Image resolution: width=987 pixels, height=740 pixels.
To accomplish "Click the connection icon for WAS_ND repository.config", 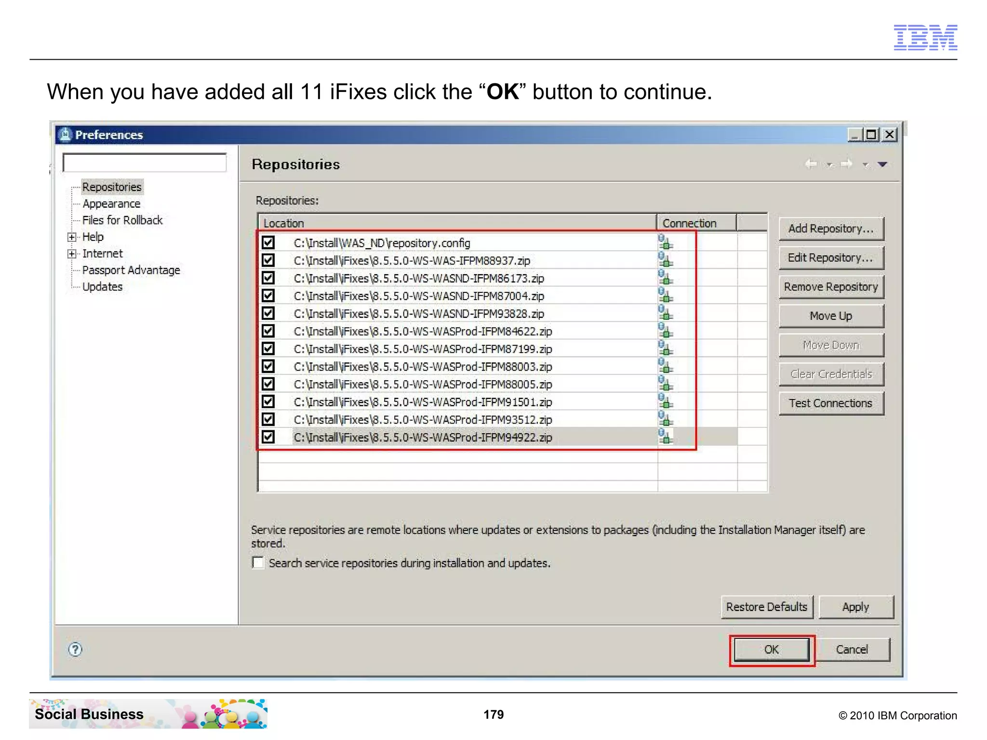I will click(x=665, y=242).
